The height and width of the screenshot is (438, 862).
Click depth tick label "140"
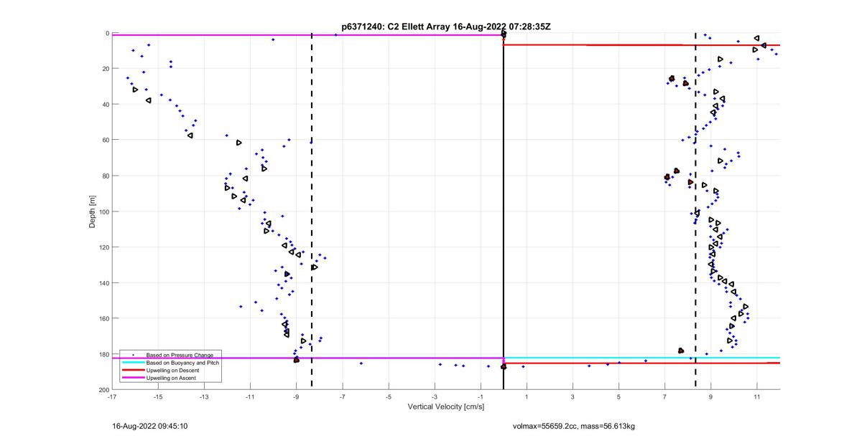click(103, 282)
